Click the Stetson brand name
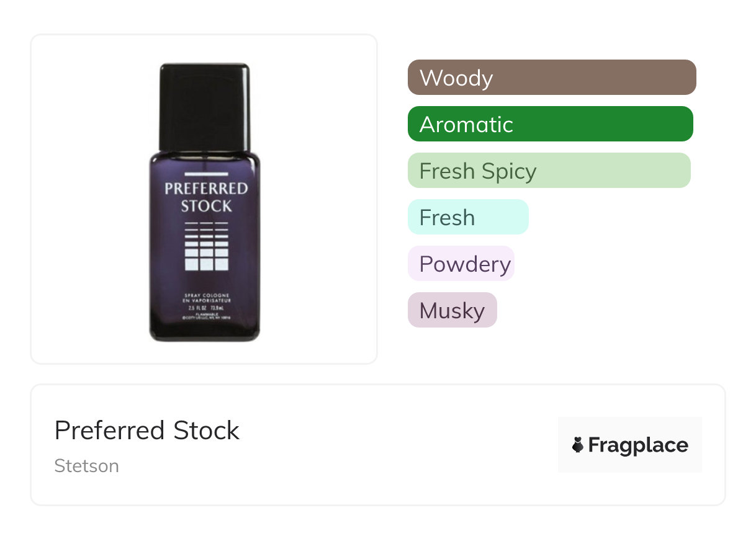This screenshot has height=536, width=756. 86,466
